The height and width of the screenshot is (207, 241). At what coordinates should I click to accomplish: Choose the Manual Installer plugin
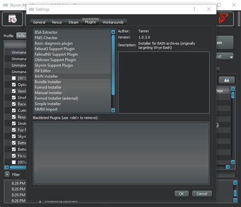(x=73, y=93)
